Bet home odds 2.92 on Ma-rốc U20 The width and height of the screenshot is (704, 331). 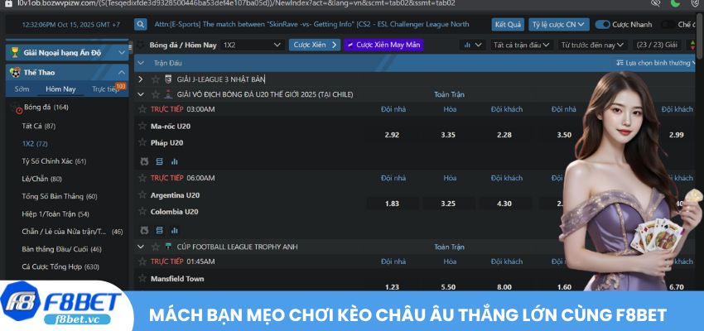coord(392,135)
